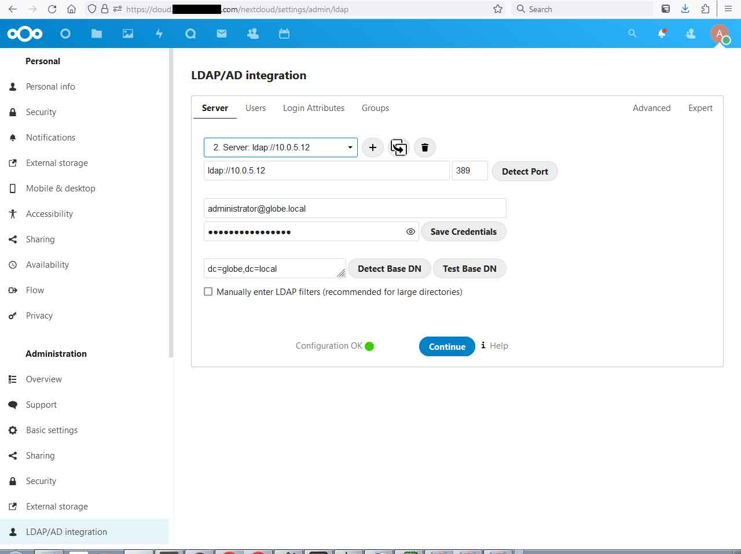Open the Calendar app icon
This screenshot has width=741, height=554.
pos(284,34)
